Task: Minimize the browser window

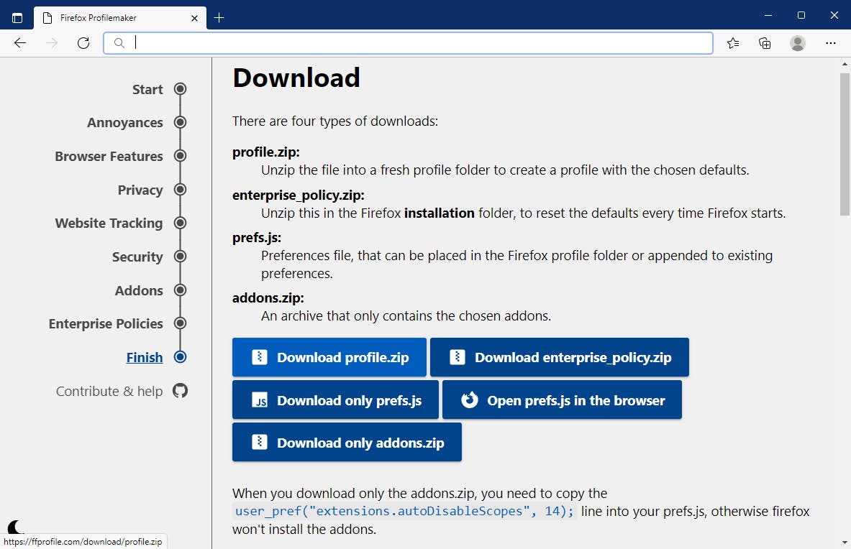Action: click(768, 15)
